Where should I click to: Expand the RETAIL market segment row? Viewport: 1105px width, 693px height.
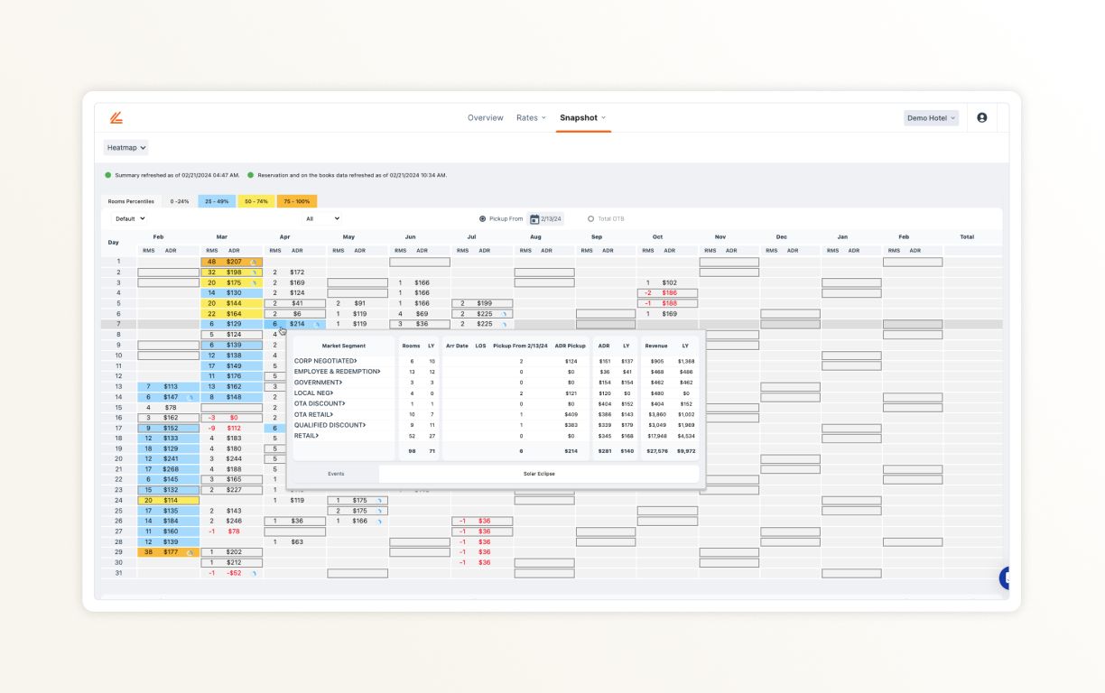(x=307, y=436)
